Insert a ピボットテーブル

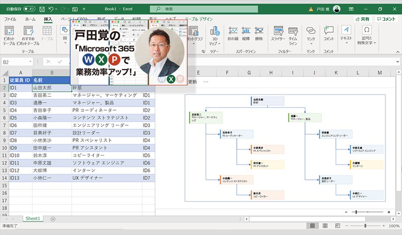9,36
